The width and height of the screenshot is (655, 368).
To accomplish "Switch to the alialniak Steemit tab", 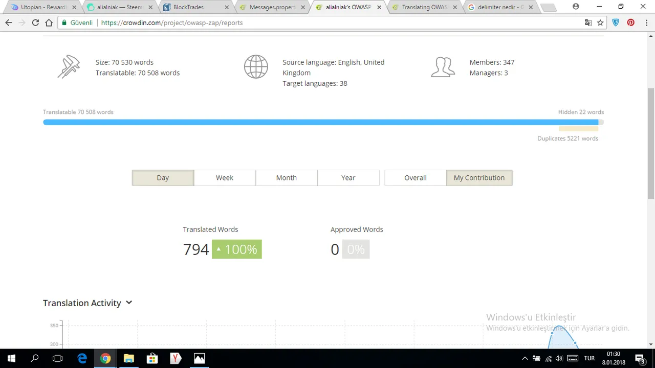I will pyautogui.click(x=120, y=7).
